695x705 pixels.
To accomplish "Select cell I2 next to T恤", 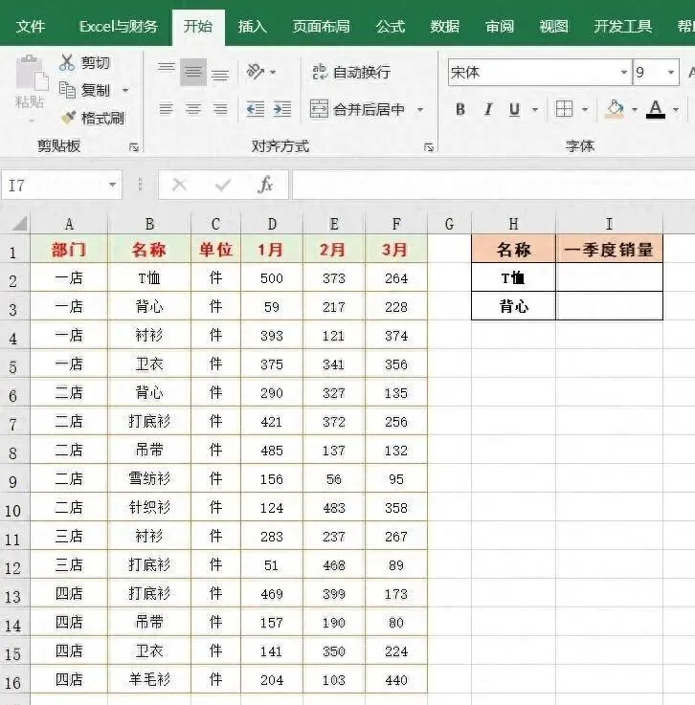I will point(609,277).
